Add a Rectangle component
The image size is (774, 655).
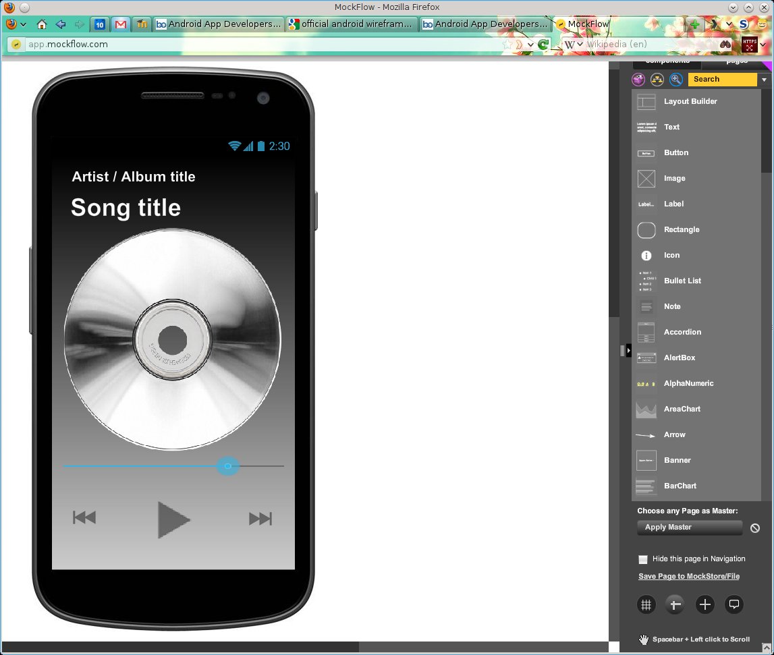(x=682, y=229)
